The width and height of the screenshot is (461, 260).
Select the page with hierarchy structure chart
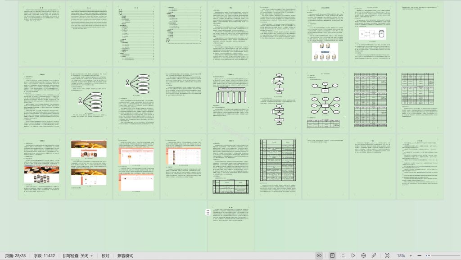(231, 100)
